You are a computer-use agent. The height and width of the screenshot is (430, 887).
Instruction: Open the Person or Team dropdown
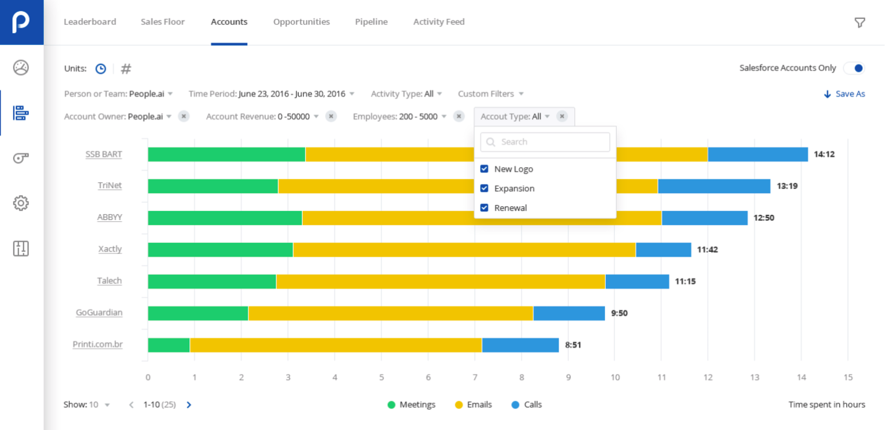(118, 94)
